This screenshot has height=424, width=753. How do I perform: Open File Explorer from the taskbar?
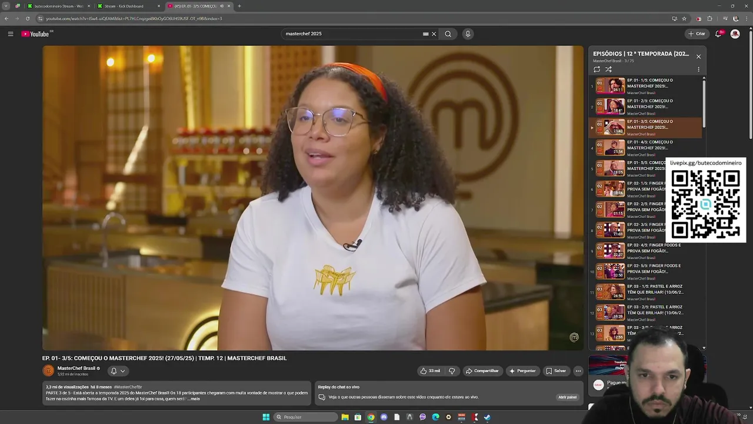coord(345,417)
